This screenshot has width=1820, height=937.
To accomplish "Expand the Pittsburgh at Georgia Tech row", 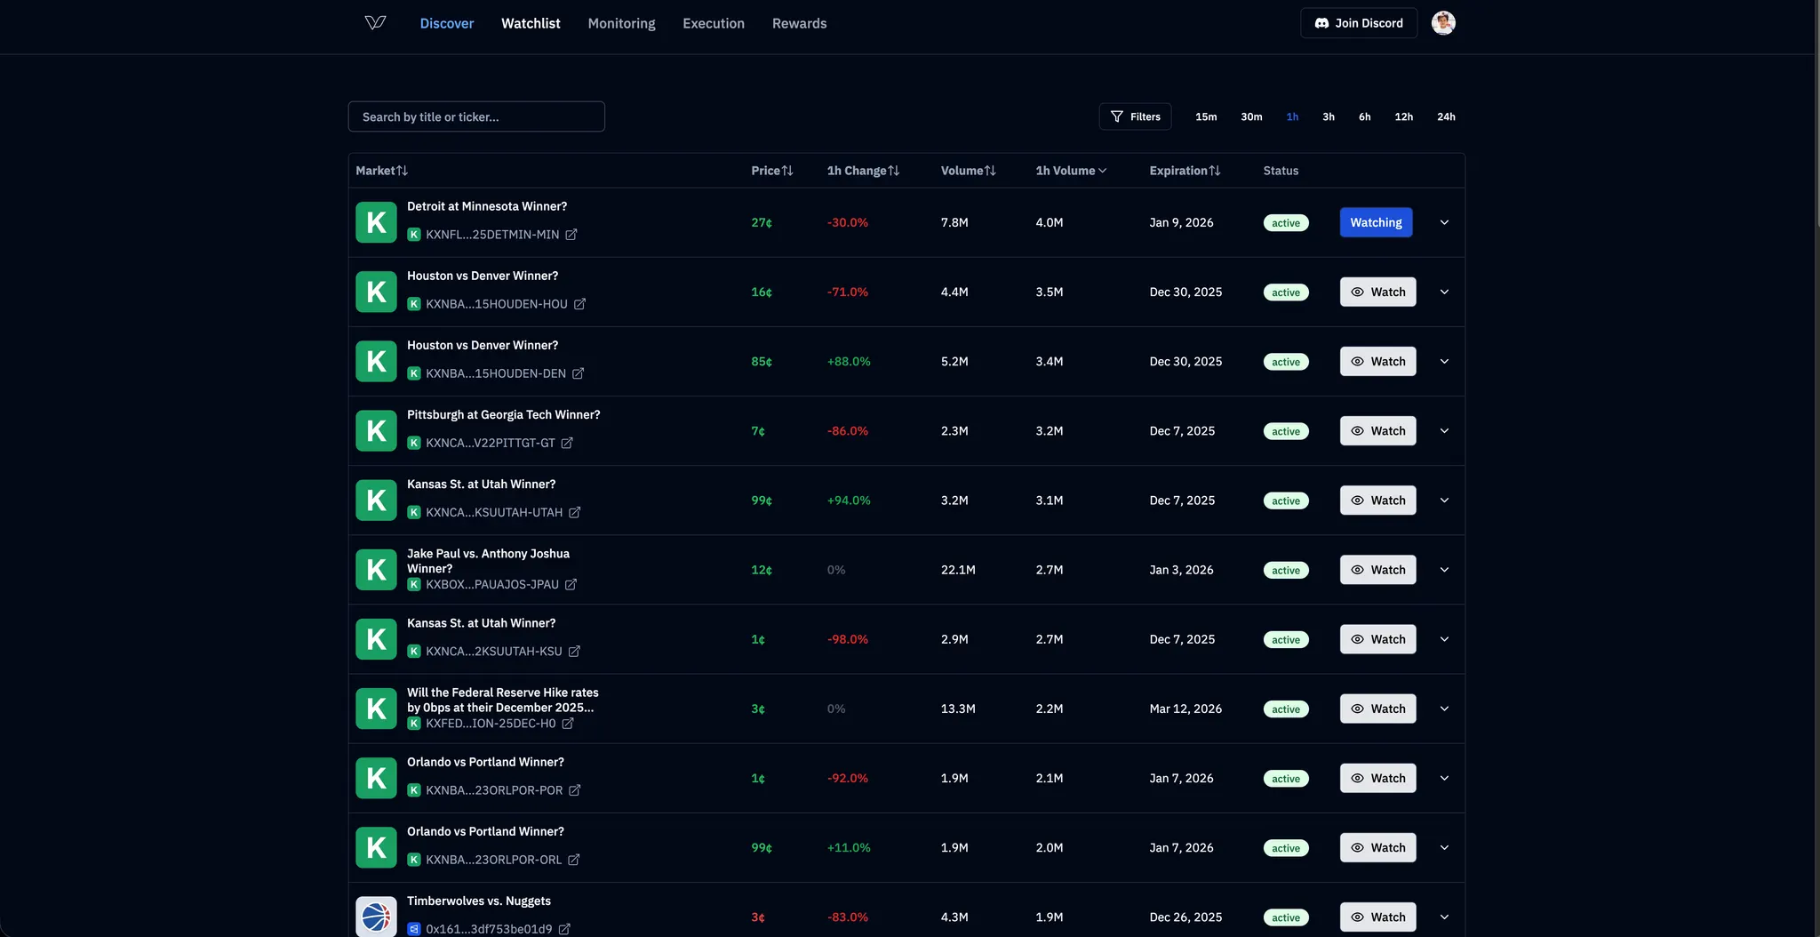I will pyautogui.click(x=1444, y=431).
